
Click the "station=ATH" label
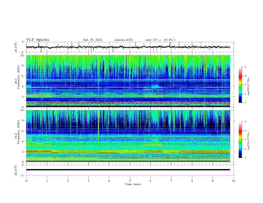[x=123, y=40]
